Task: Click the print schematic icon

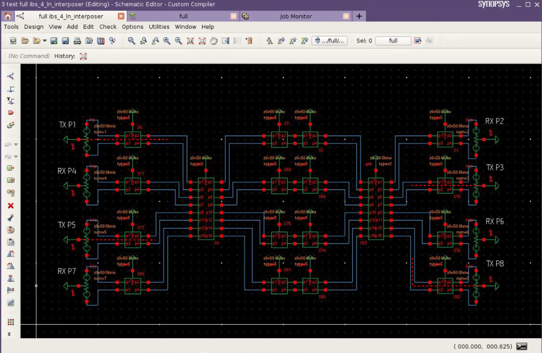Action: (x=77, y=40)
